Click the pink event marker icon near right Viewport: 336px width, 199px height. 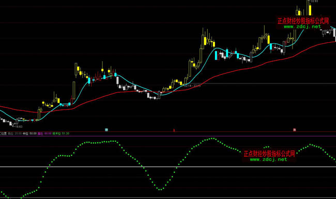point(295,130)
